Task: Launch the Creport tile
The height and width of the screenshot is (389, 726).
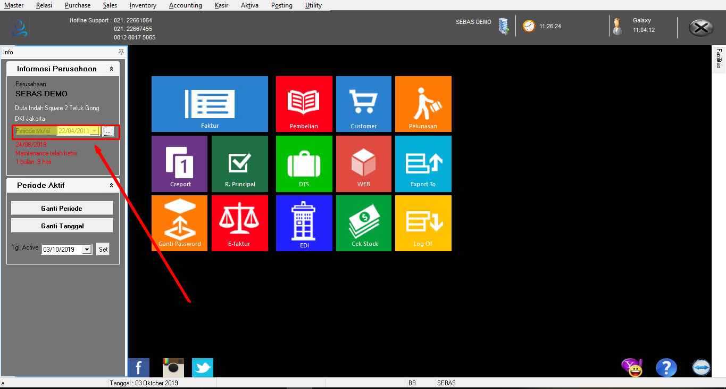Action: 179,163
